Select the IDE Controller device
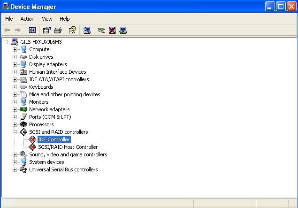Viewport: 298px width, 208px height. 53,139
